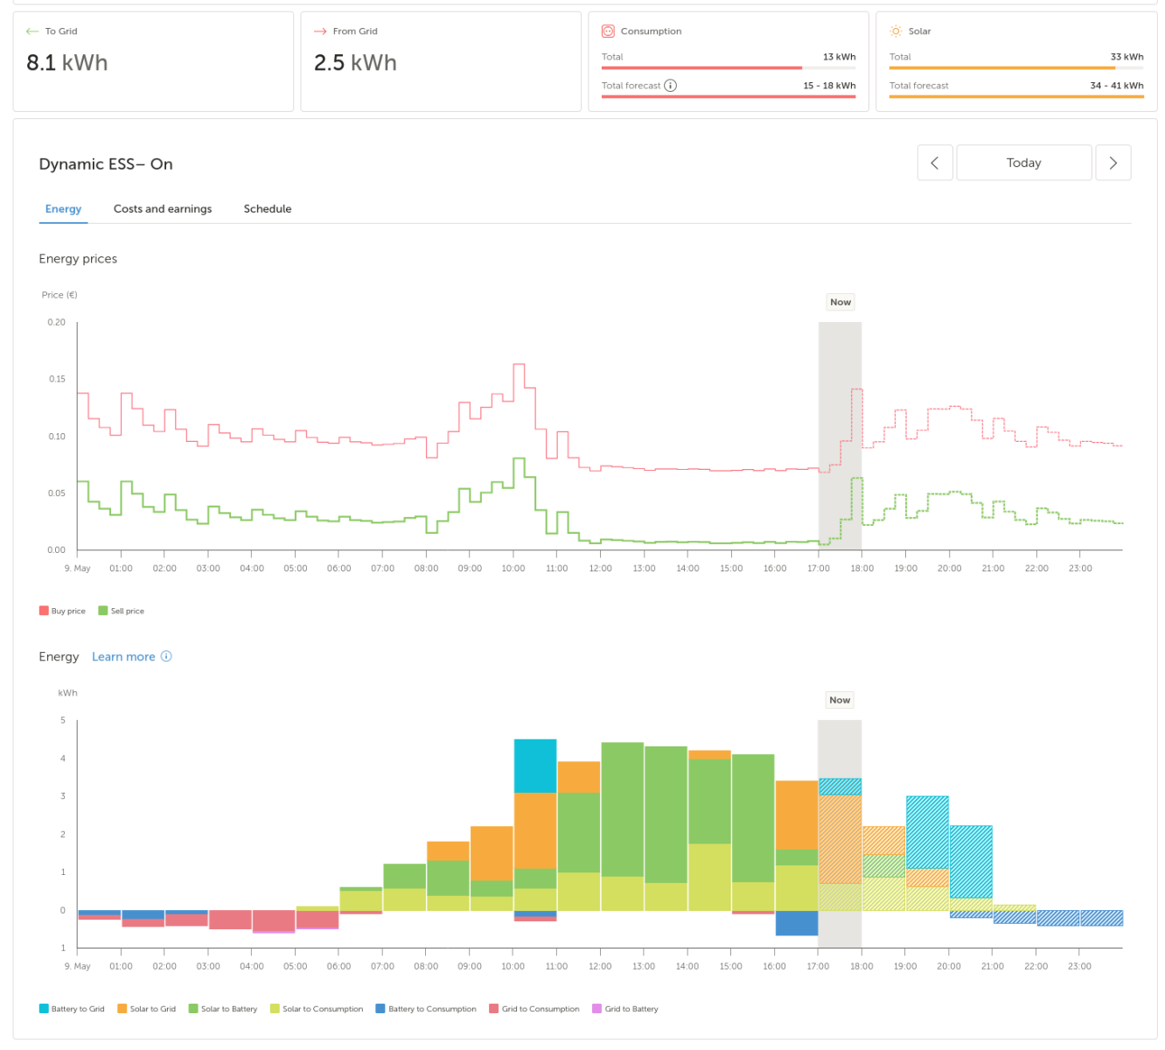Click the Learn more info circle icon
The height and width of the screenshot is (1050, 1165).
166,656
